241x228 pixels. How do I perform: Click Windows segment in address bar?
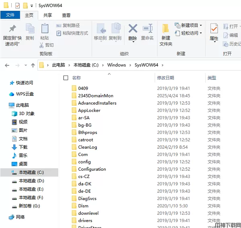pyautogui.click(x=116, y=65)
